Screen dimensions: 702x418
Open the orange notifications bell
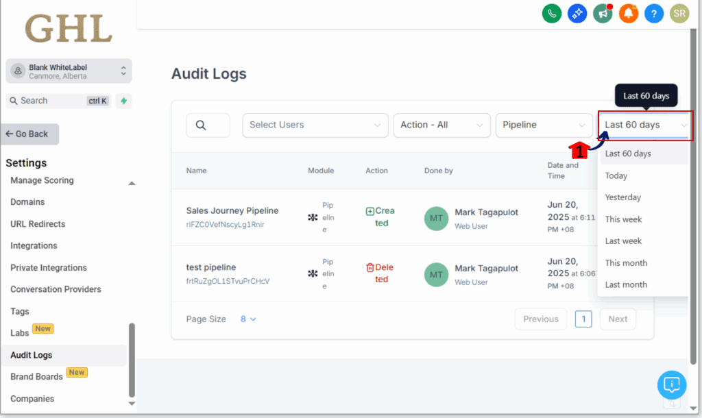tap(628, 13)
